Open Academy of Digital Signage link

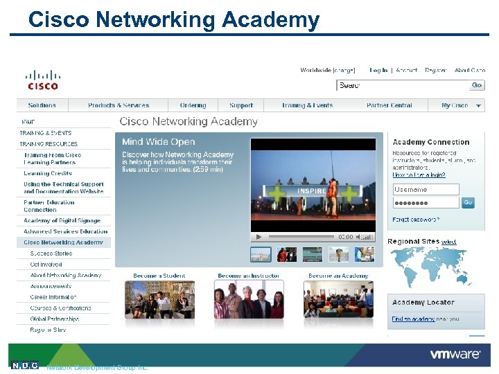click(x=62, y=221)
